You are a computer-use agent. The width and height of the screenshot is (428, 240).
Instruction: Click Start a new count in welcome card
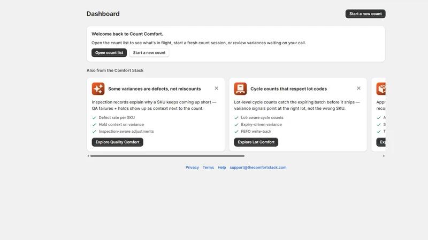pos(149,53)
